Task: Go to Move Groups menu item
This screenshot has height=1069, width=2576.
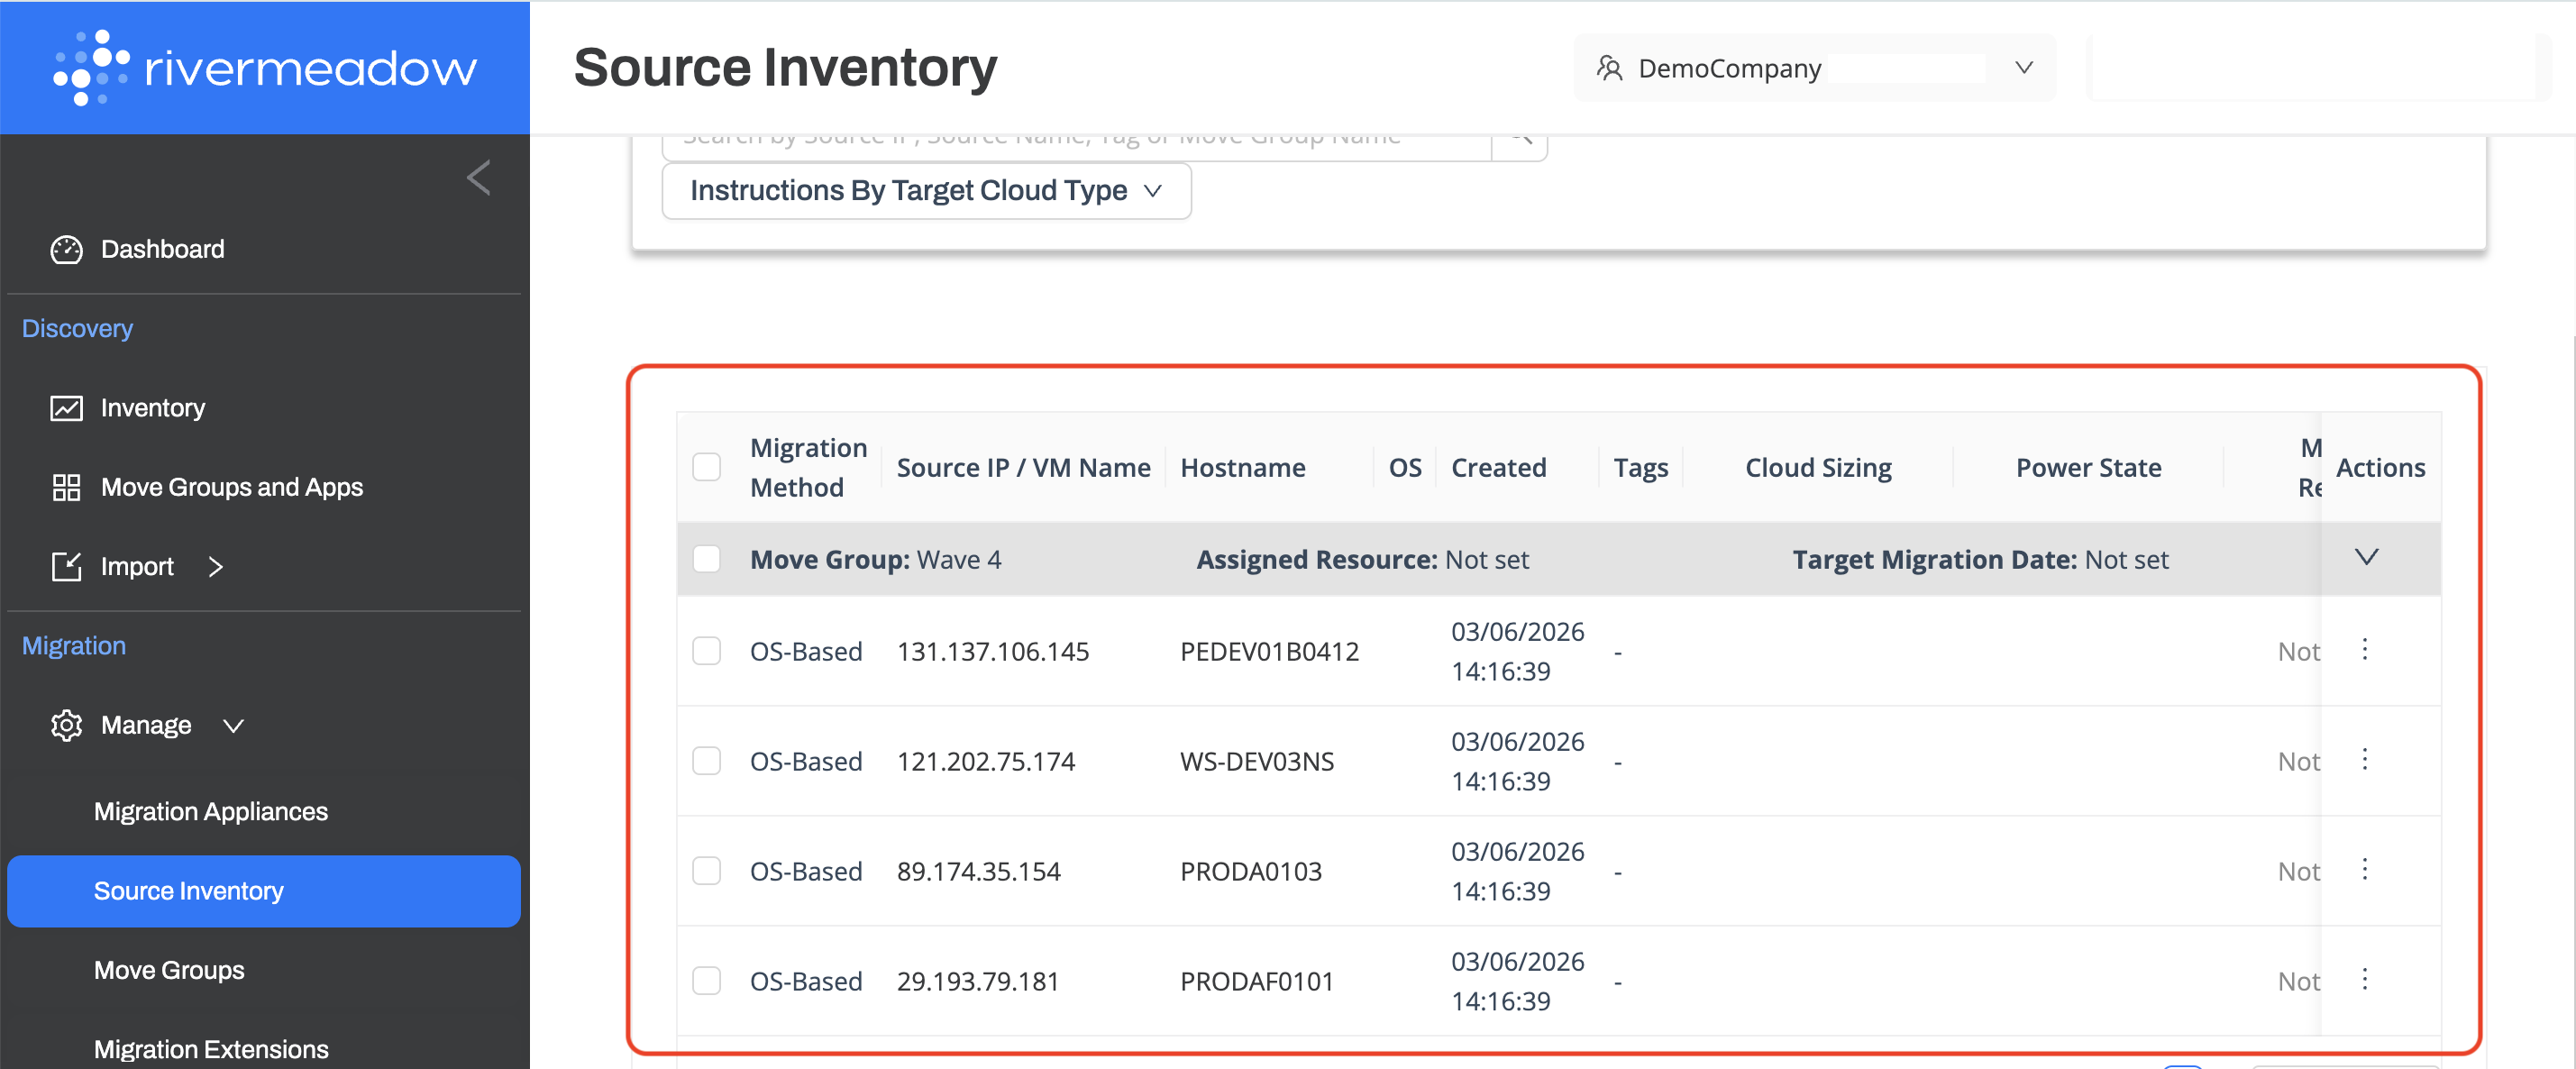Action: 169,970
